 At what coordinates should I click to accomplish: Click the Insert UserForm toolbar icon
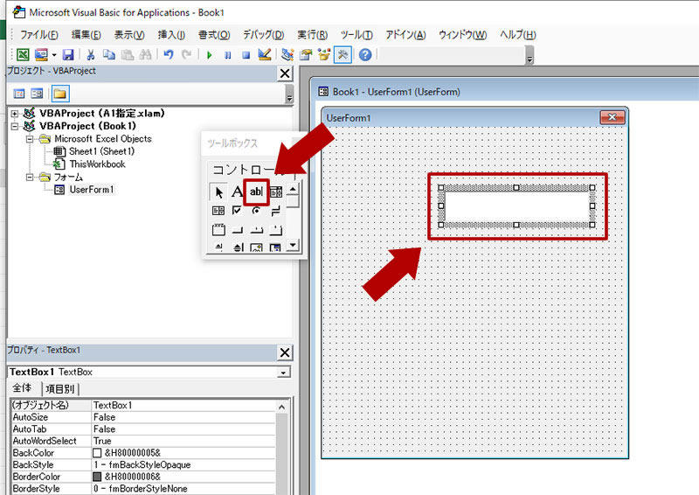pyautogui.click(x=41, y=55)
